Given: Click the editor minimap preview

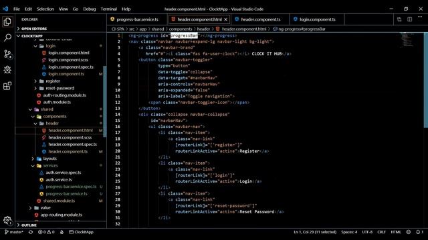Looking at the screenshot, I should click(407, 39).
